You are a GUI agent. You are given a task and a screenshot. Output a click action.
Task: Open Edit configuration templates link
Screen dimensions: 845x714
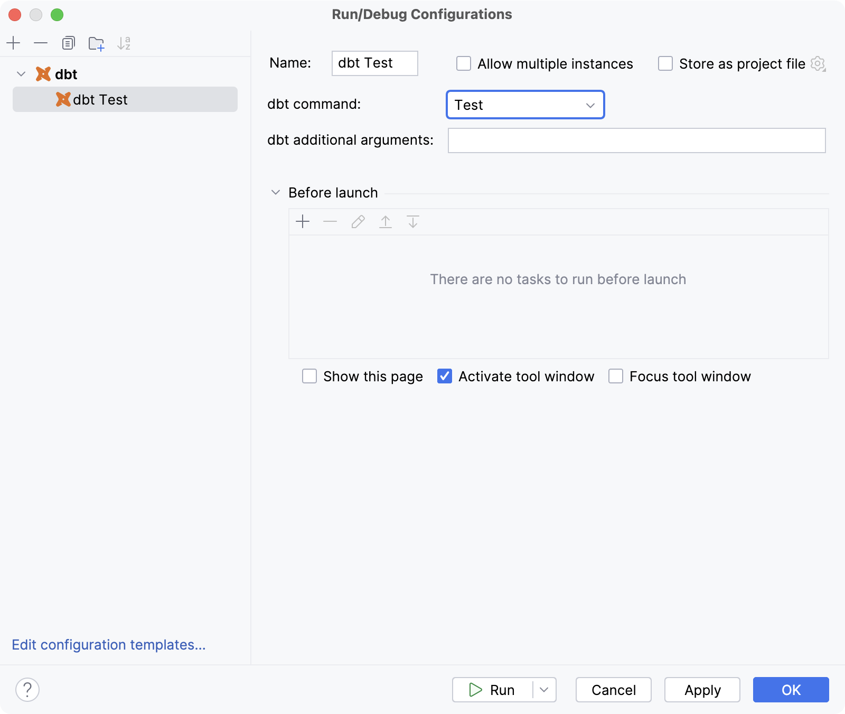click(x=109, y=645)
